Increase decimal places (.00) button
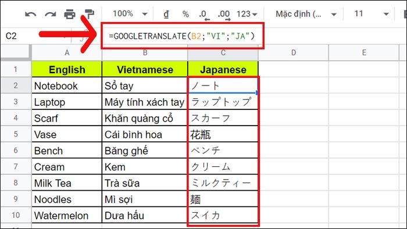407x229 pixels. [224, 15]
